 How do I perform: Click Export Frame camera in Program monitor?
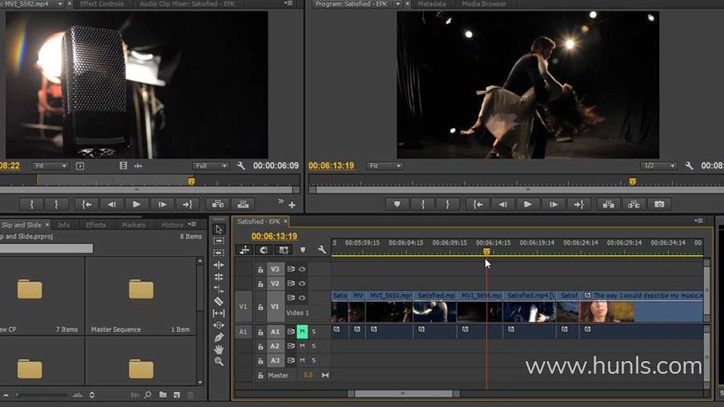[659, 204]
